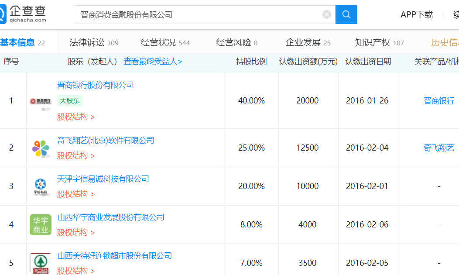Open related product 奇飞翔艺 link
459x275 pixels.
[439, 148]
